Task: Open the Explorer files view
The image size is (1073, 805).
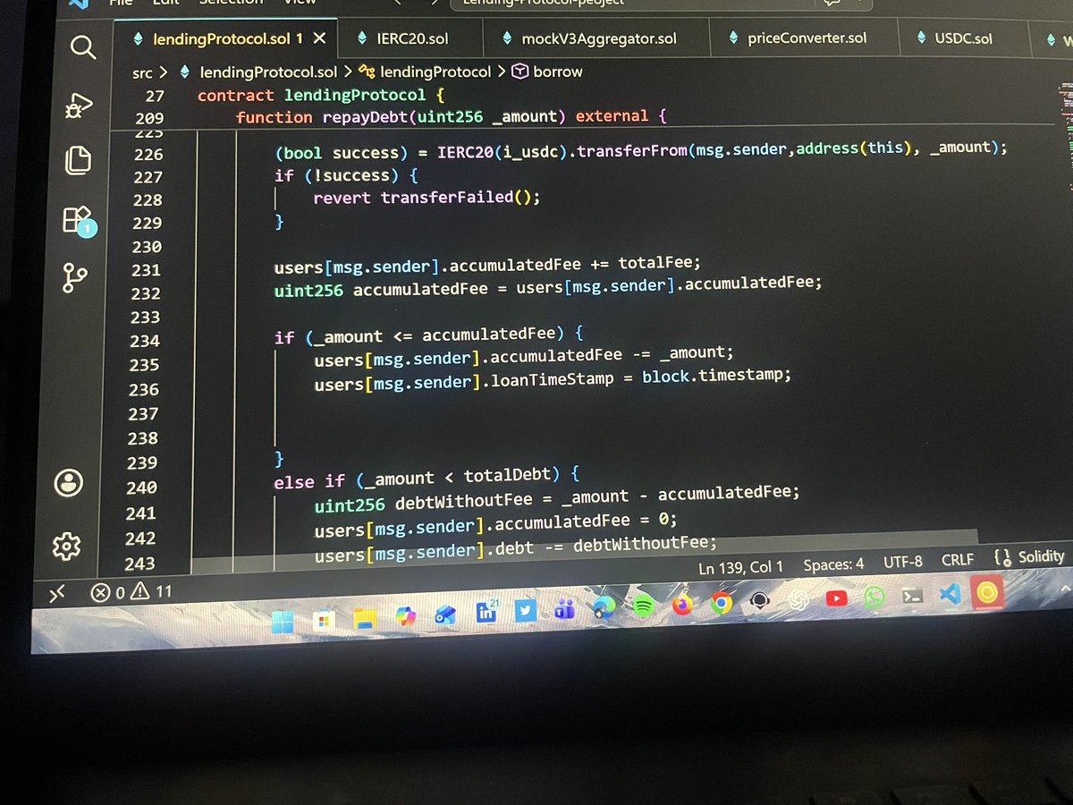Action: [x=78, y=160]
